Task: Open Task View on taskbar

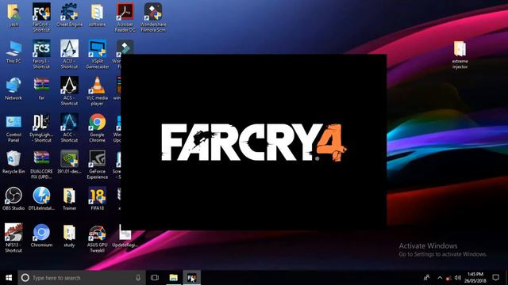Action: [x=155, y=278]
